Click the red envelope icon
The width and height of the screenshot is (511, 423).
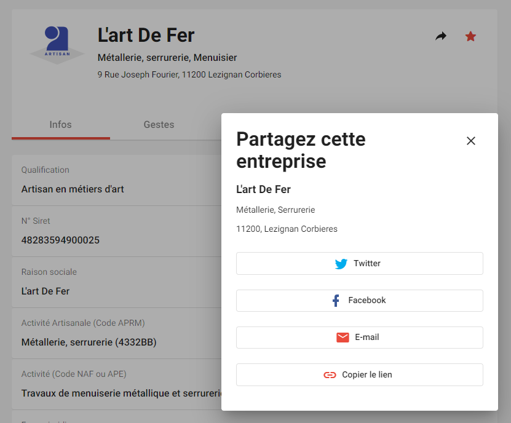tap(343, 338)
